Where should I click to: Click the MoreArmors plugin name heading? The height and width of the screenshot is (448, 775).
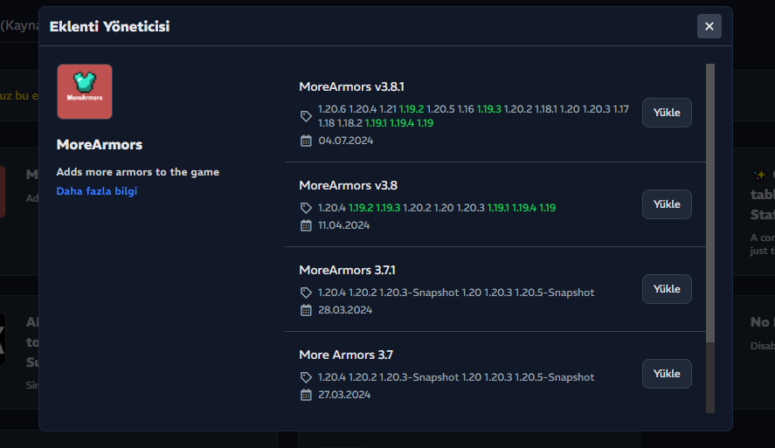[x=100, y=144]
